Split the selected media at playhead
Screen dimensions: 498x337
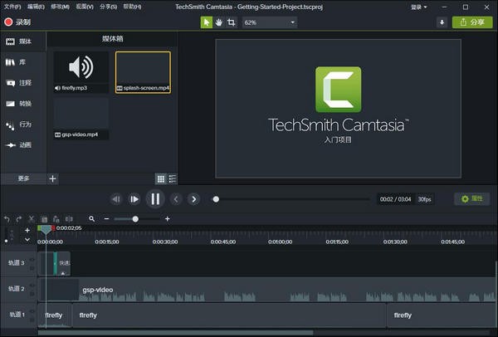[x=69, y=219]
